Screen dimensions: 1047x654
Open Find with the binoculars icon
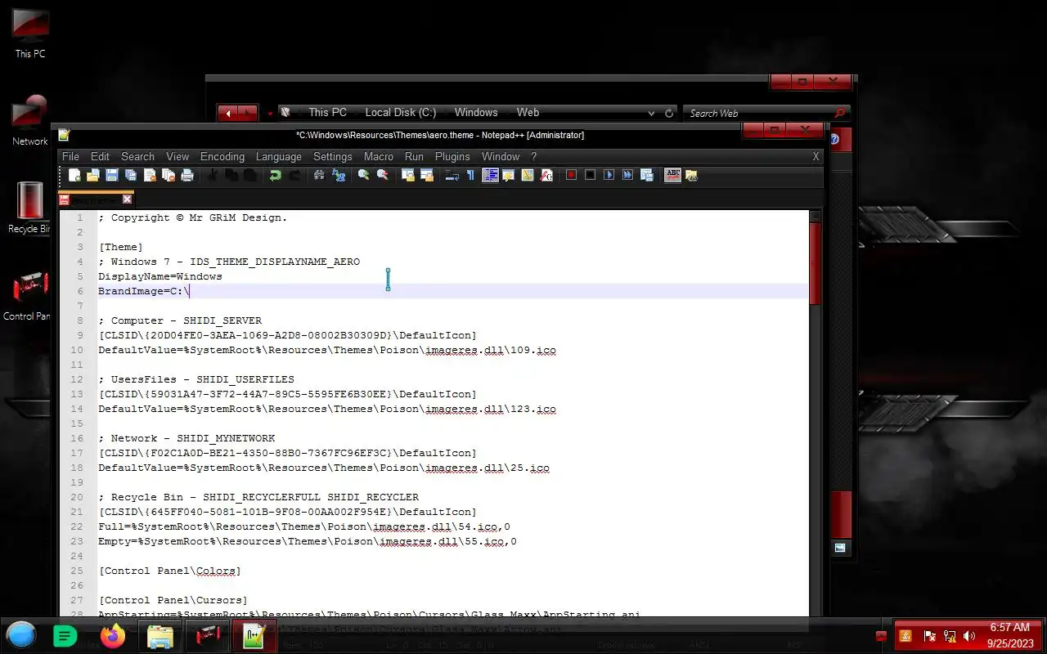(x=320, y=175)
